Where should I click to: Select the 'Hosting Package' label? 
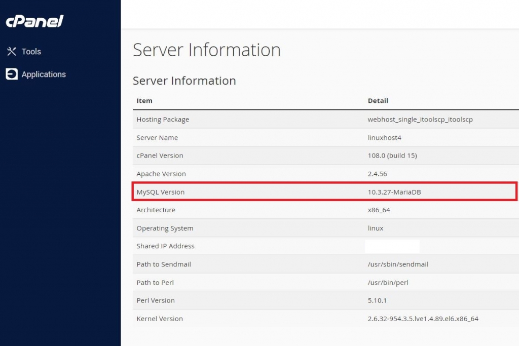[x=163, y=120]
